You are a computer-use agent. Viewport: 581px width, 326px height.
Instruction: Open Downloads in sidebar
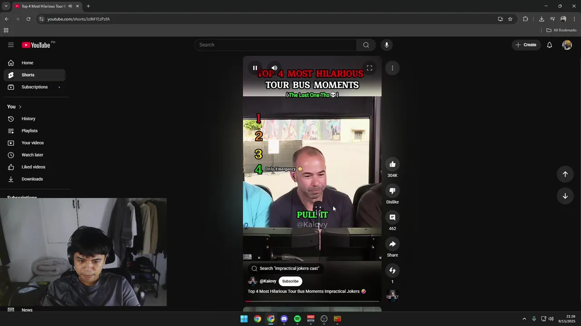(x=34, y=179)
